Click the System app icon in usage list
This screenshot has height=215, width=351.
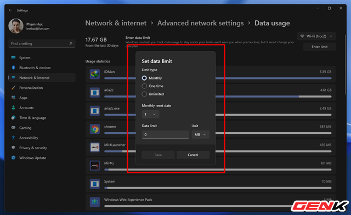[x=95, y=184]
